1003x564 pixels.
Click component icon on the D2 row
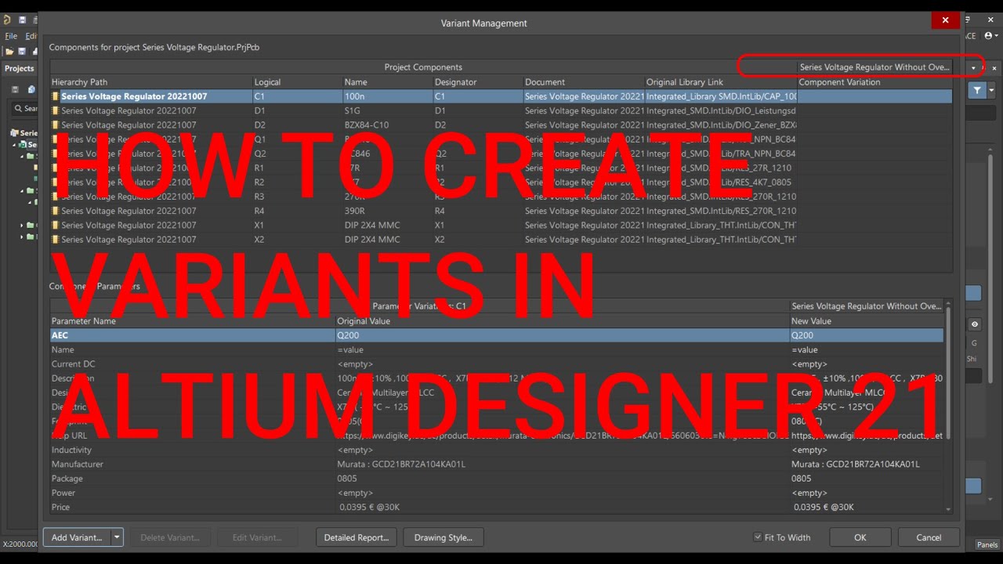tap(56, 125)
